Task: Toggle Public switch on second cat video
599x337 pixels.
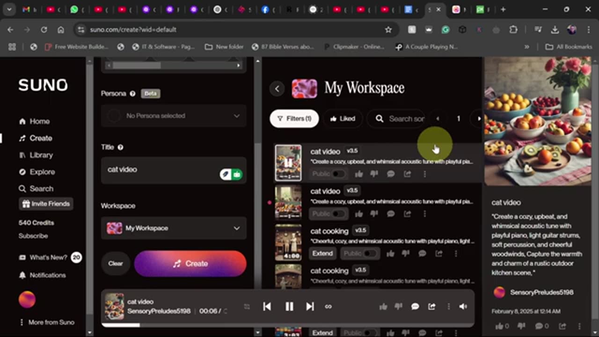Action: (x=338, y=214)
